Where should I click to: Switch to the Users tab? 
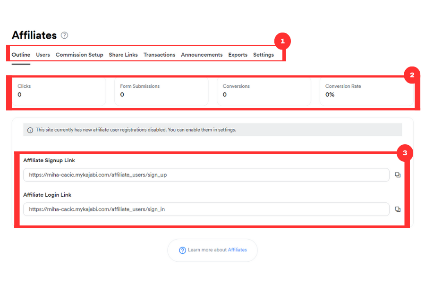[43, 55]
